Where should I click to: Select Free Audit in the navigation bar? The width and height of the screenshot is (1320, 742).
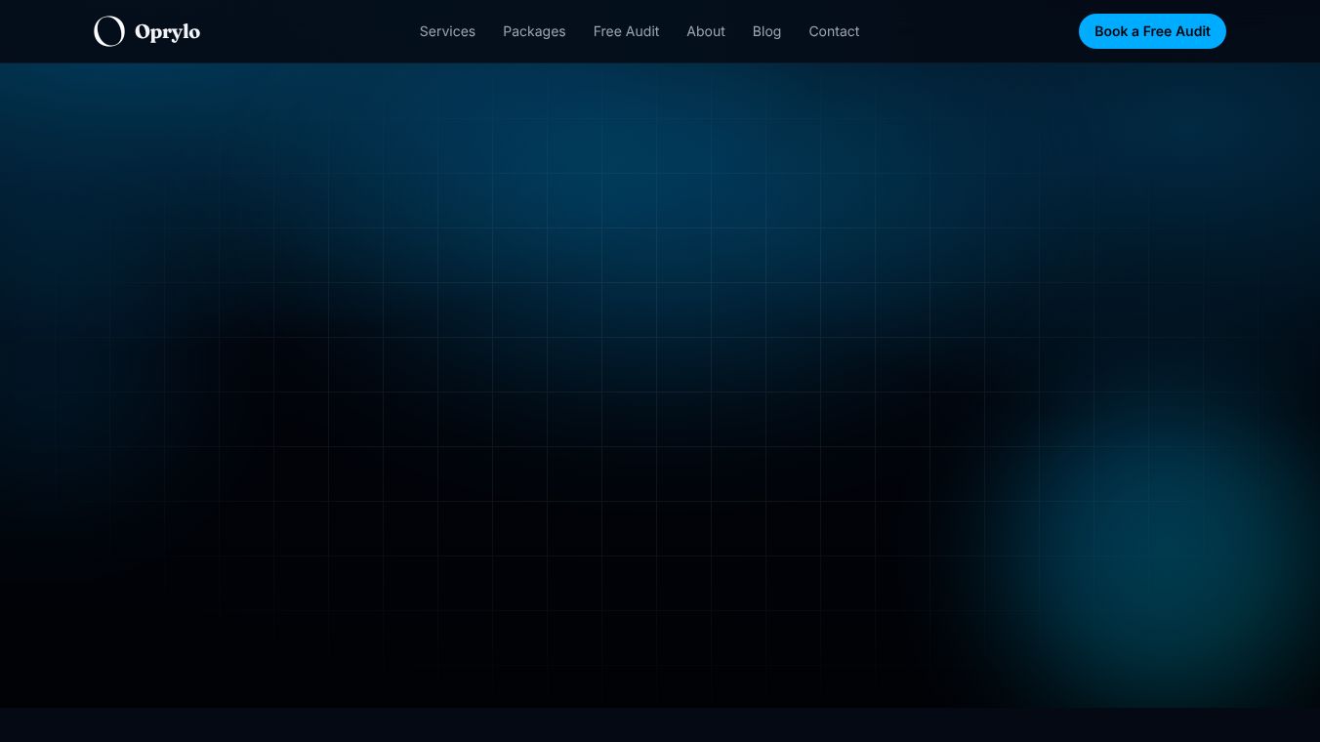click(x=626, y=31)
